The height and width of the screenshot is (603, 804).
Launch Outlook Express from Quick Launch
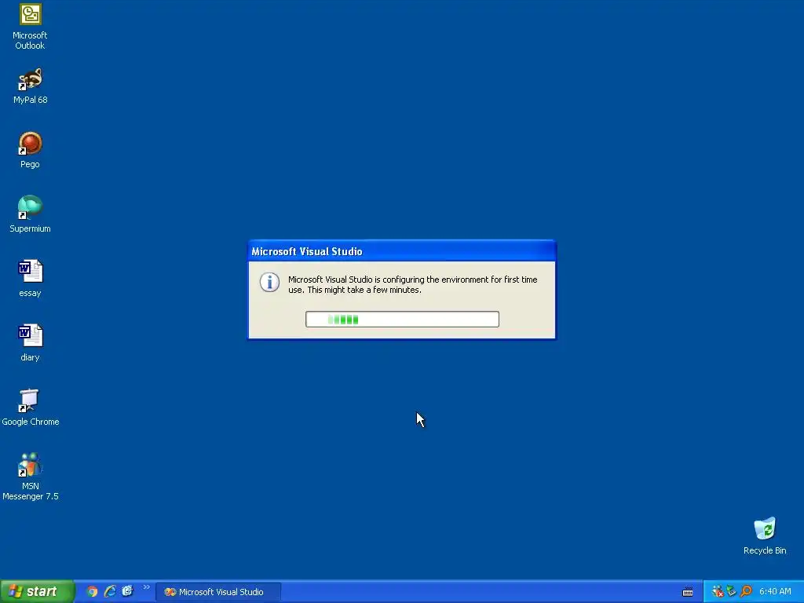click(127, 592)
